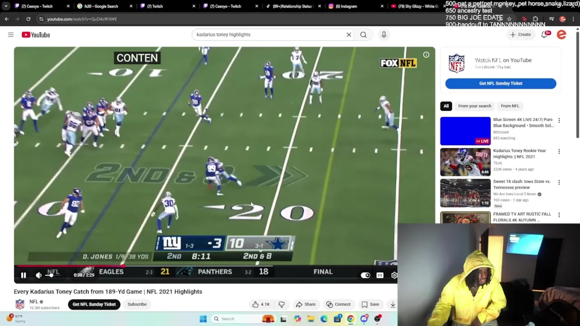Screen dimensions: 580x326
Task: Open YouTube notifications bell
Action: point(545,34)
